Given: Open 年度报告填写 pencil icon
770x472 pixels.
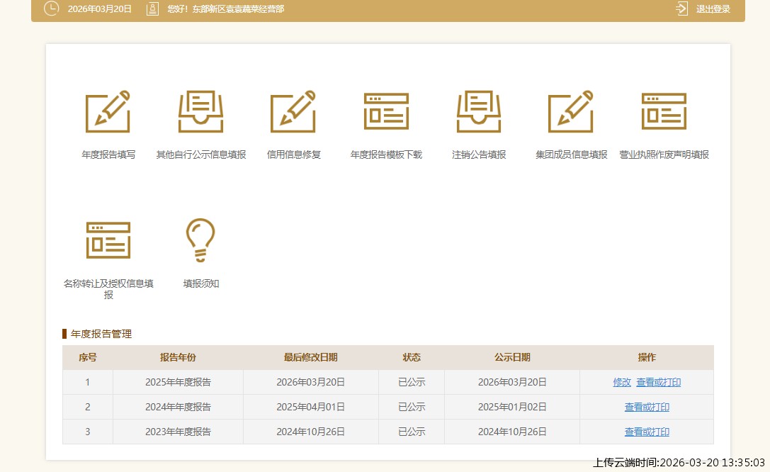Looking at the screenshot, I should coord(108,112).
